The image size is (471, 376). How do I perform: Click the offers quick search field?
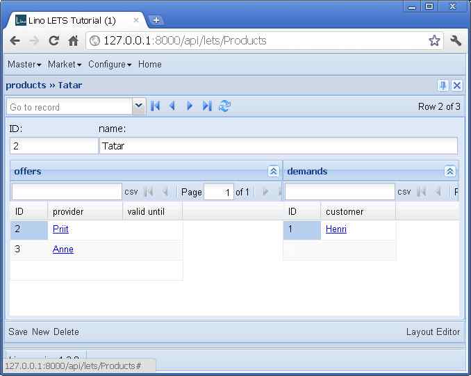67,191
